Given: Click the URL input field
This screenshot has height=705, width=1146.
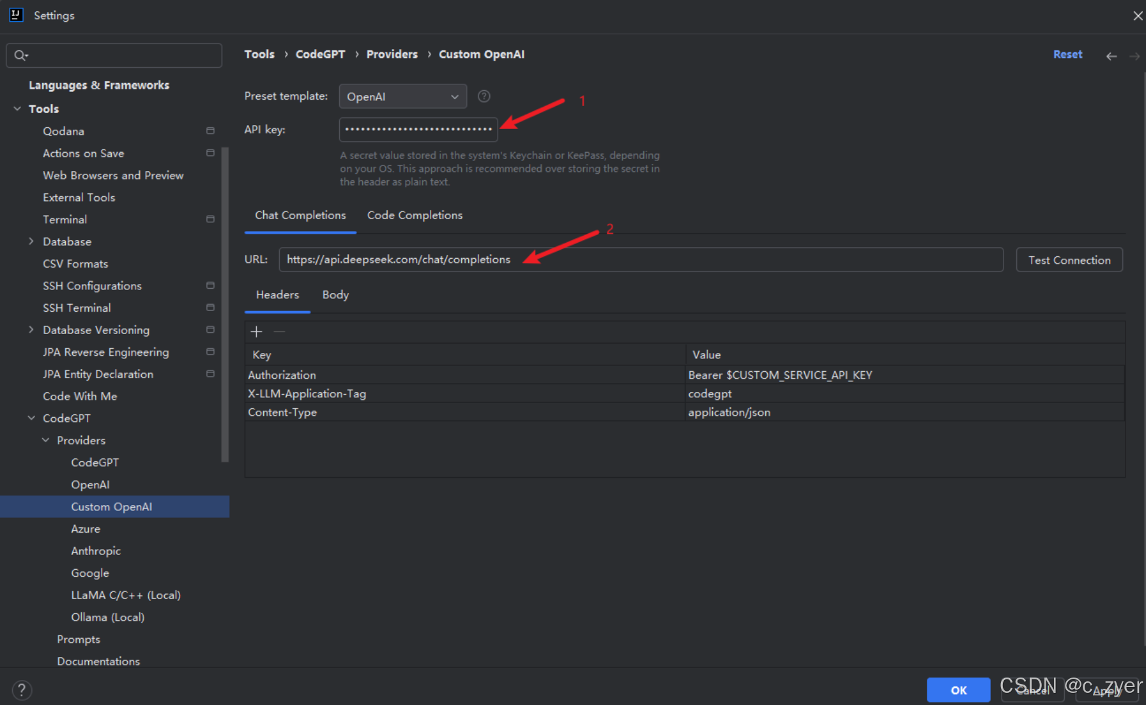Looking at the screenshot, I should point(641,259).
